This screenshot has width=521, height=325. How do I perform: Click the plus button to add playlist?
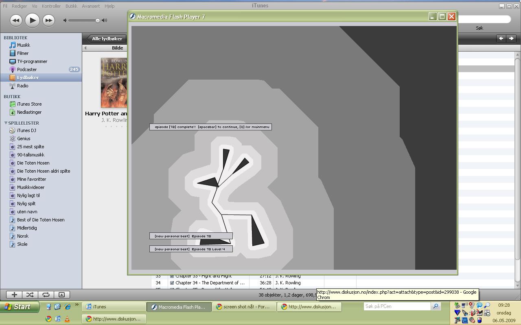[x=14, y=295]
